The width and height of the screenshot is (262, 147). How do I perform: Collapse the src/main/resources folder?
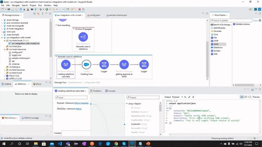pyautogui.click(x=5, y=49)
